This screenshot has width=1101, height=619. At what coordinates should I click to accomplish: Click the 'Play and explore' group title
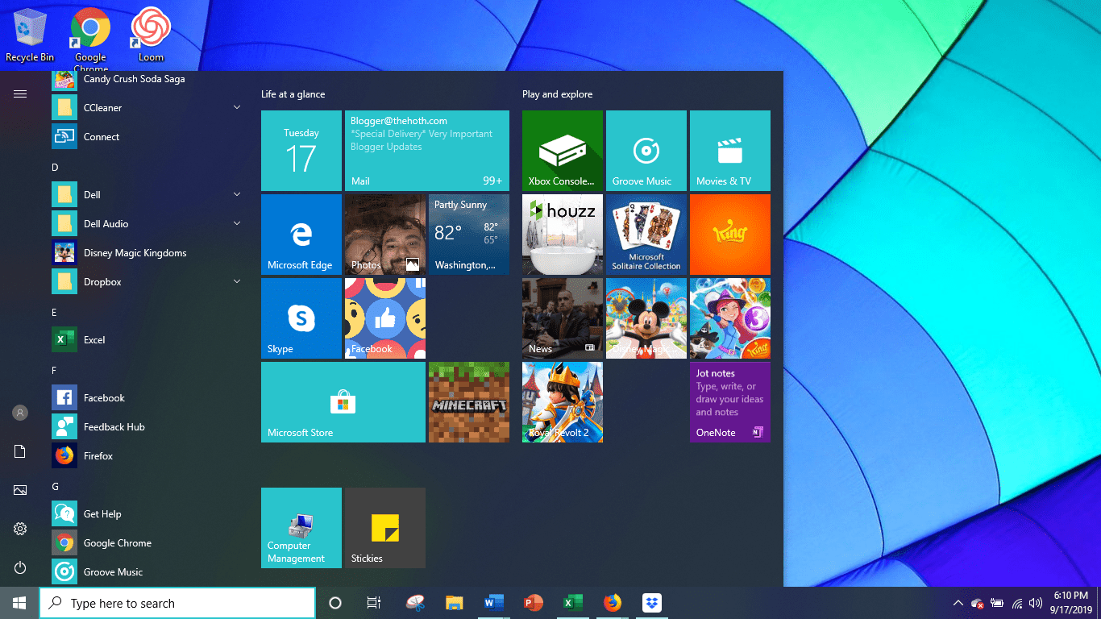pyautogui.click(x=557, y=94)
